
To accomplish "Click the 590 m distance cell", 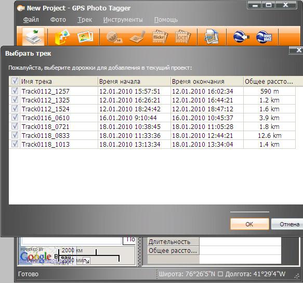I will pos(270,92).
